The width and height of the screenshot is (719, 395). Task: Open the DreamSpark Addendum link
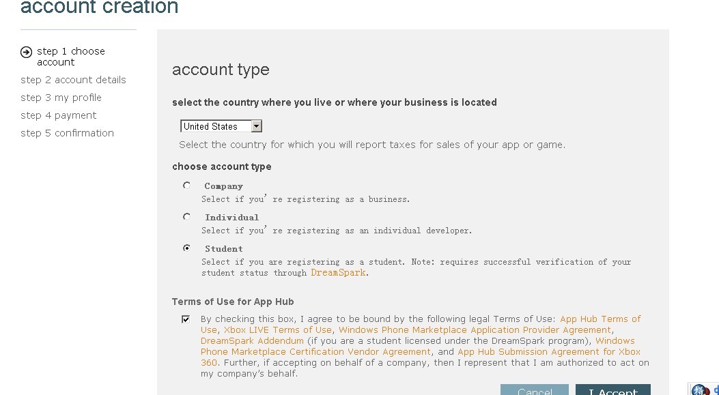[x=252, y=341]
